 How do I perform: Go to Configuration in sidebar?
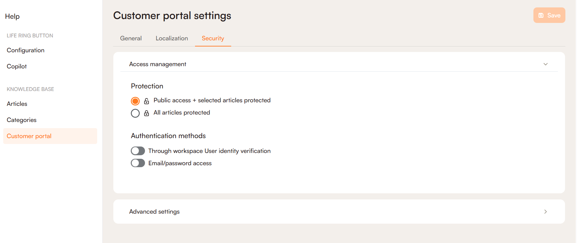tap(26, 50)
